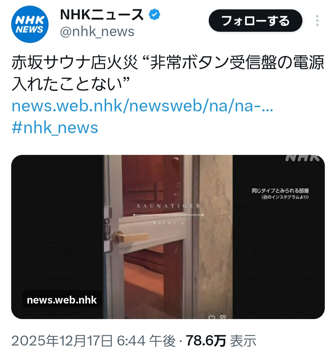
Task: Click the NHK watermark on the image
Action: [302, 158]
